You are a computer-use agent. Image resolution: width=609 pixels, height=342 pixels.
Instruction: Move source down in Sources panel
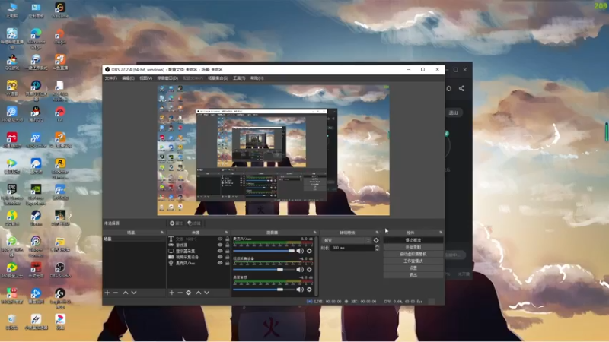point(206,293)
